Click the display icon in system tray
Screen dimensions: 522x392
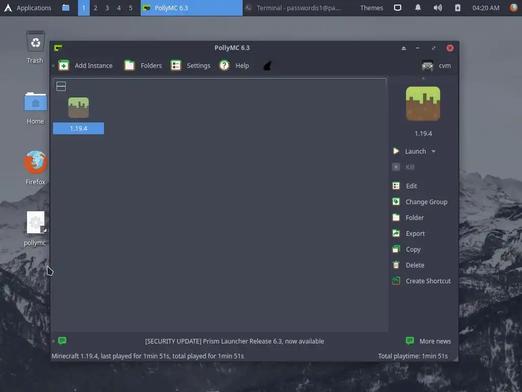[398, 8]
